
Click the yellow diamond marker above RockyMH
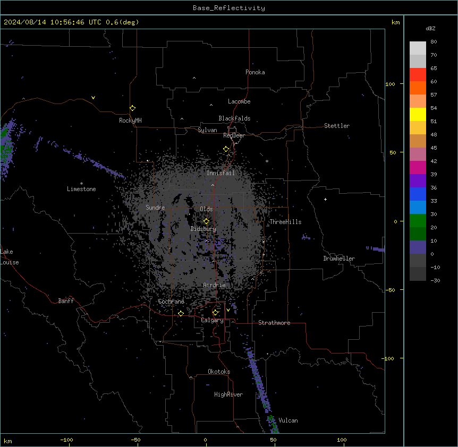(132, 108)
